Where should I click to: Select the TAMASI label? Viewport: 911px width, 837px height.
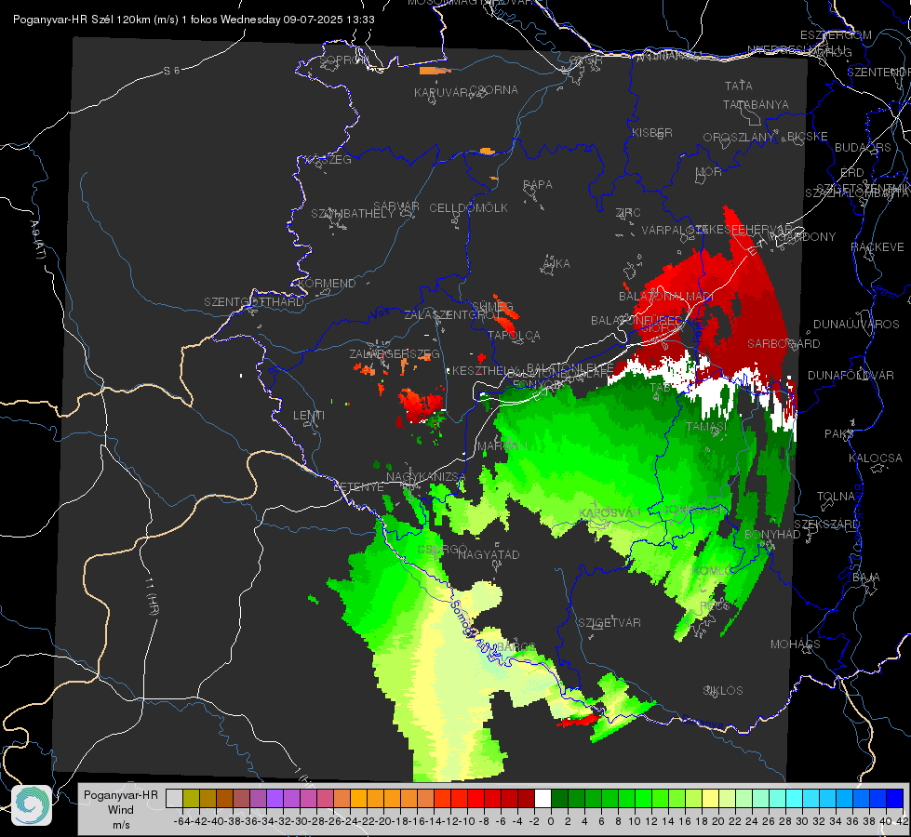click(x=706, y=426)
